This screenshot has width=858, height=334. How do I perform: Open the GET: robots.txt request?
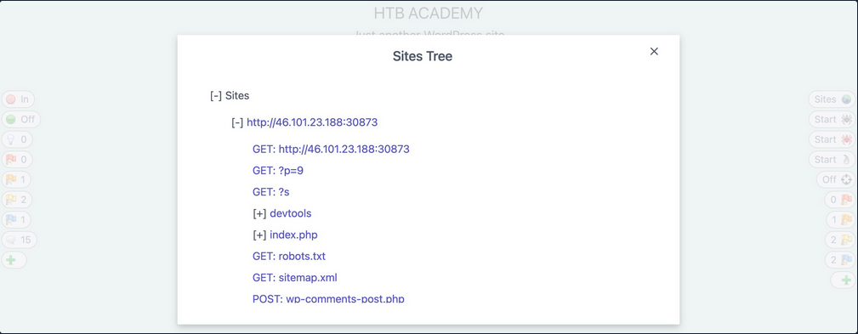(x=289, y=256)
